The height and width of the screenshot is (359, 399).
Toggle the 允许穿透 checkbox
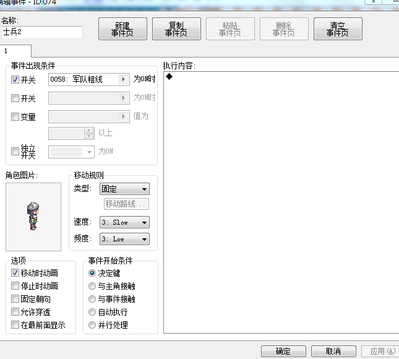point(15,311)
